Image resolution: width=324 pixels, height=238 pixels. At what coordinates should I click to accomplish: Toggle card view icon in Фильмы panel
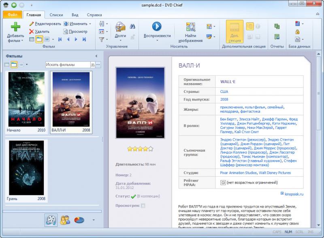click(x=21, y=65)
